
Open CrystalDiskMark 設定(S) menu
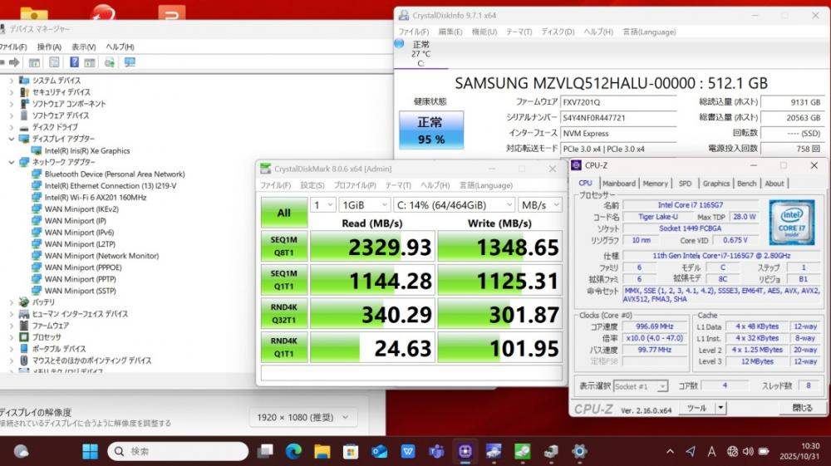pyautogui.click(x=312, y=185)
